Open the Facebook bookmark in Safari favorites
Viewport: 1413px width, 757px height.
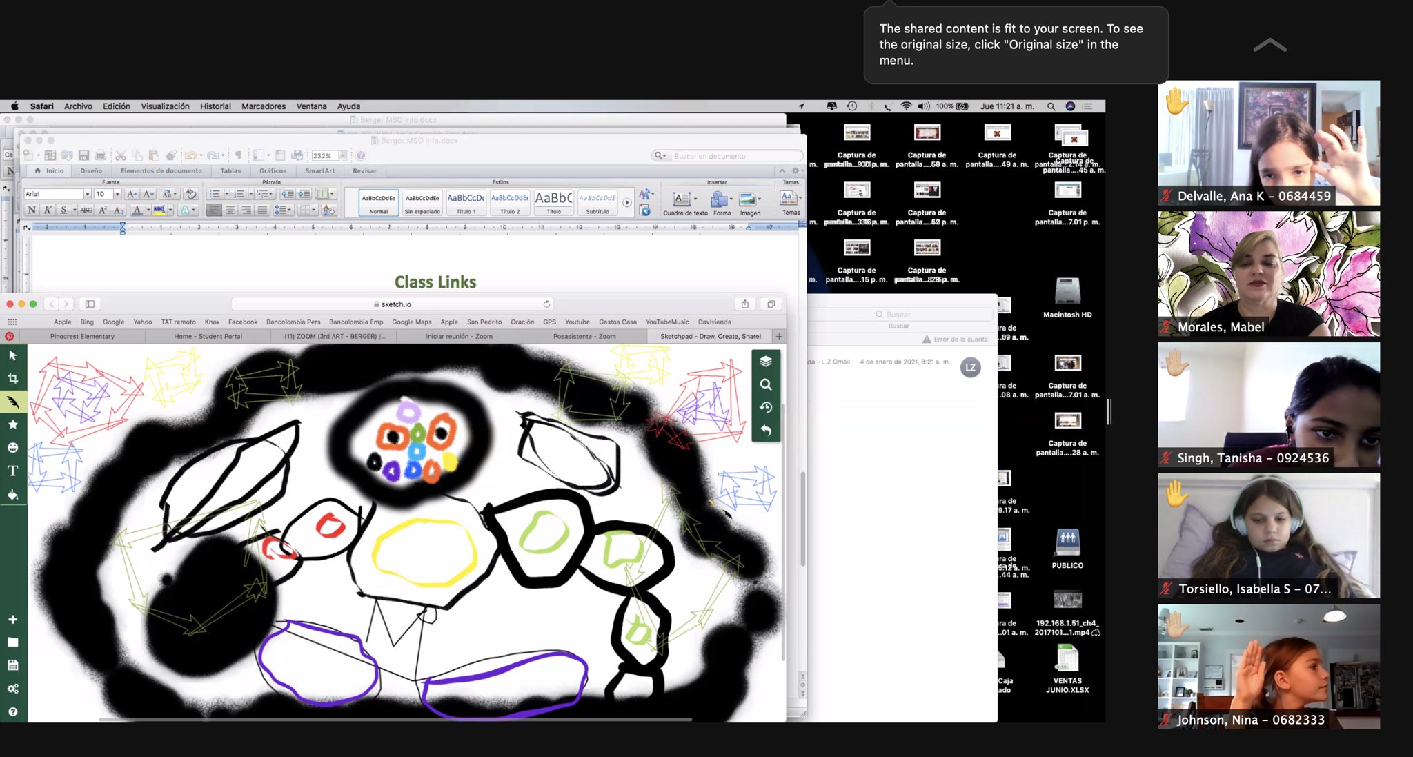click(243, 322)
